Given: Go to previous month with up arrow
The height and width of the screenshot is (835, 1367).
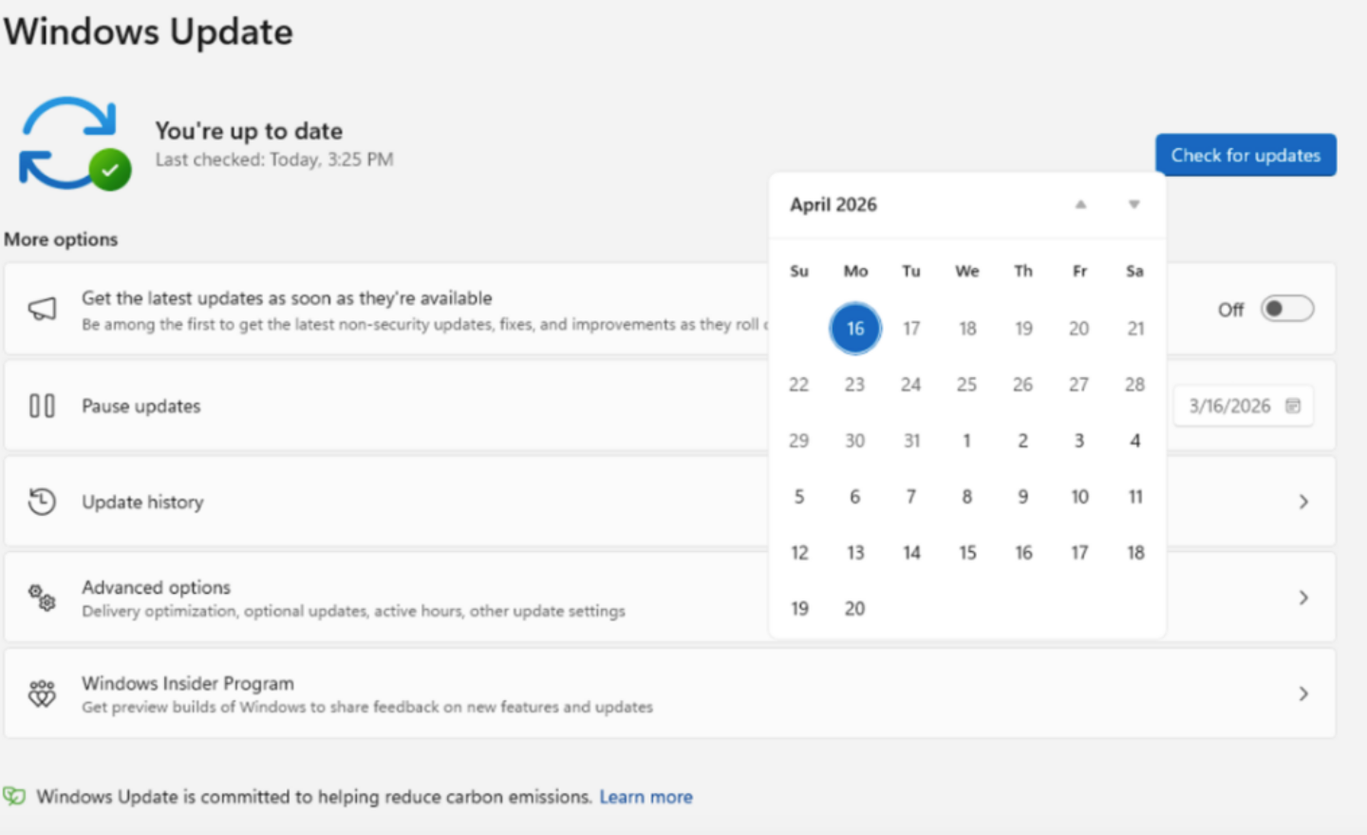Looking at the screenshot, I should (1080, 205).
